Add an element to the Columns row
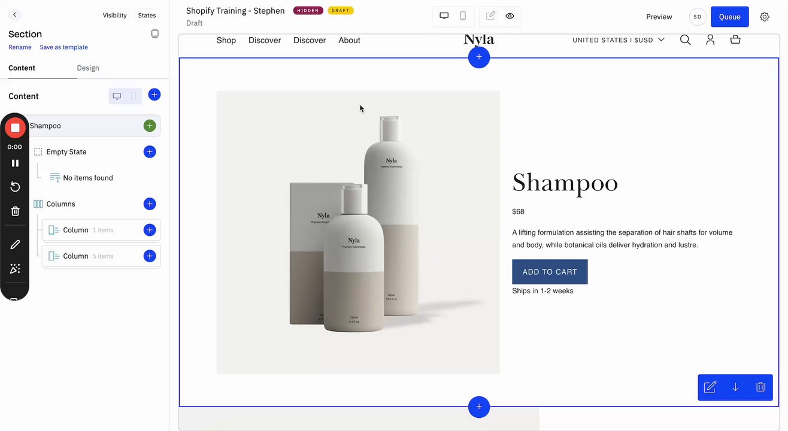Viewport: 788px width, 431px height. [x=150, y=204]
